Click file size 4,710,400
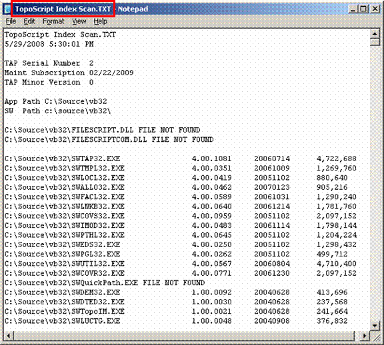384x345 pixels. point(337,264)
